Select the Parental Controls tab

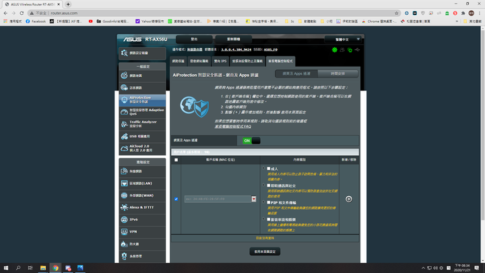280,61
